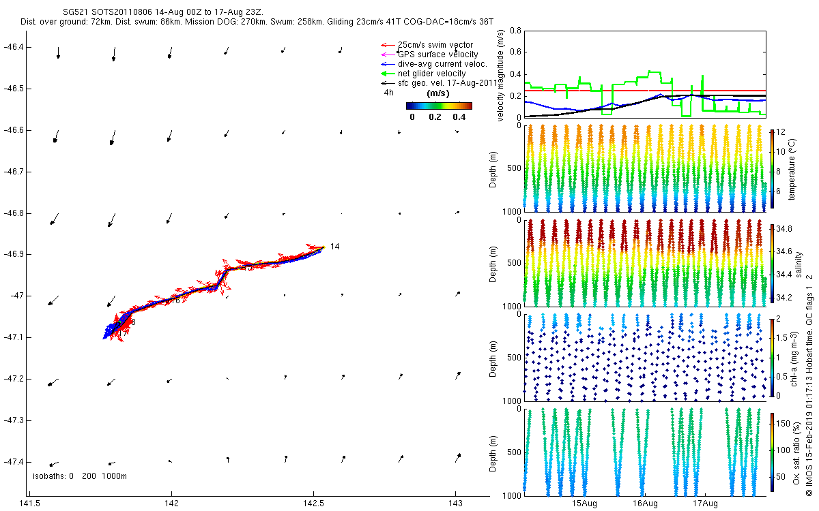Click the 'salinity' colorbar label
The height and width of the screenshot is (511, 819).
[799, 264]
